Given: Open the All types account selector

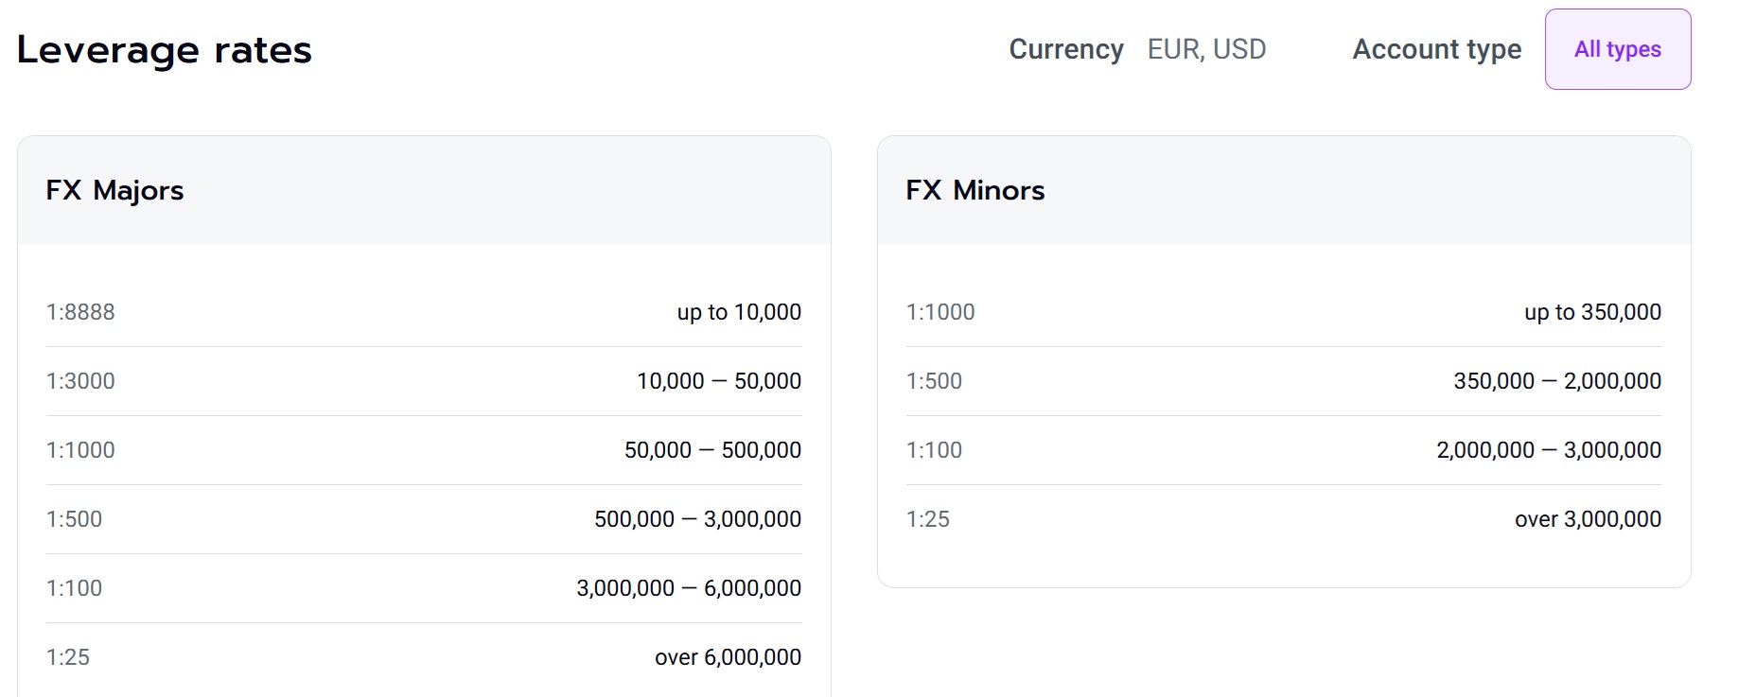Looking at the screenshot, I should point(1617,49).
